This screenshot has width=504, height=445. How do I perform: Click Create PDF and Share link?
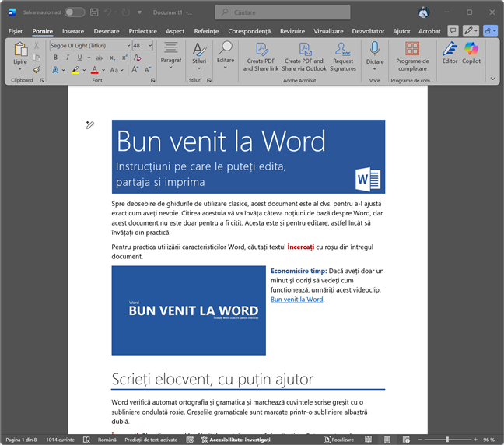coord(261,57)
